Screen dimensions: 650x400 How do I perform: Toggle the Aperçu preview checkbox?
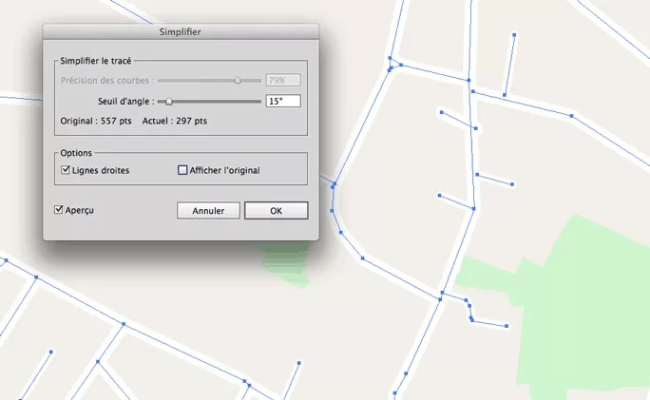click(60, 209)
